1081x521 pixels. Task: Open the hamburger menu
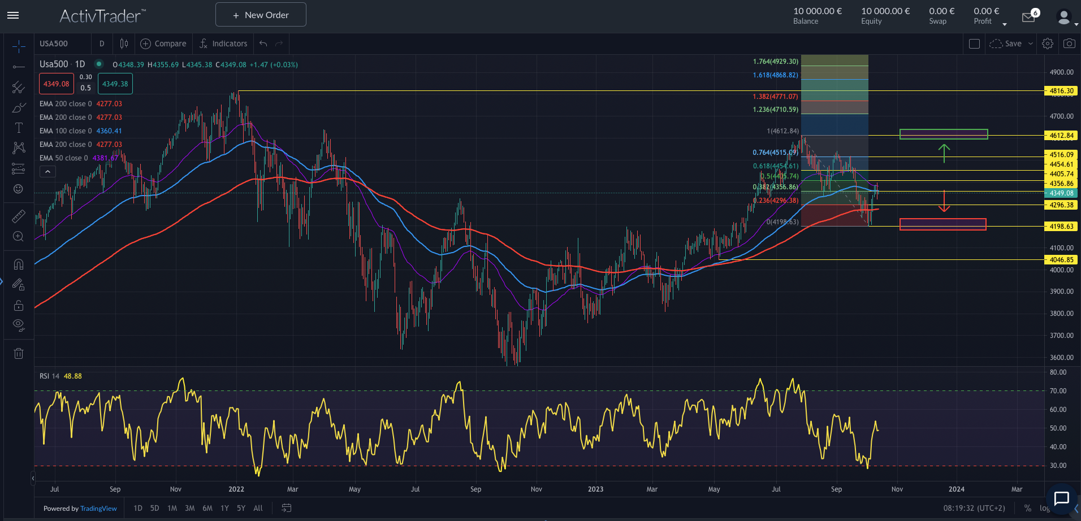pos(13,15)
